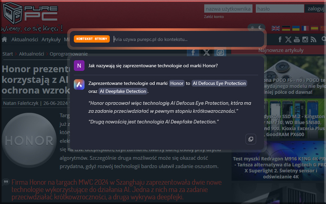Click the AI Defocus Eye Protection term
Viewport: 326px width, 204px height.
click(x=219, y=83)
